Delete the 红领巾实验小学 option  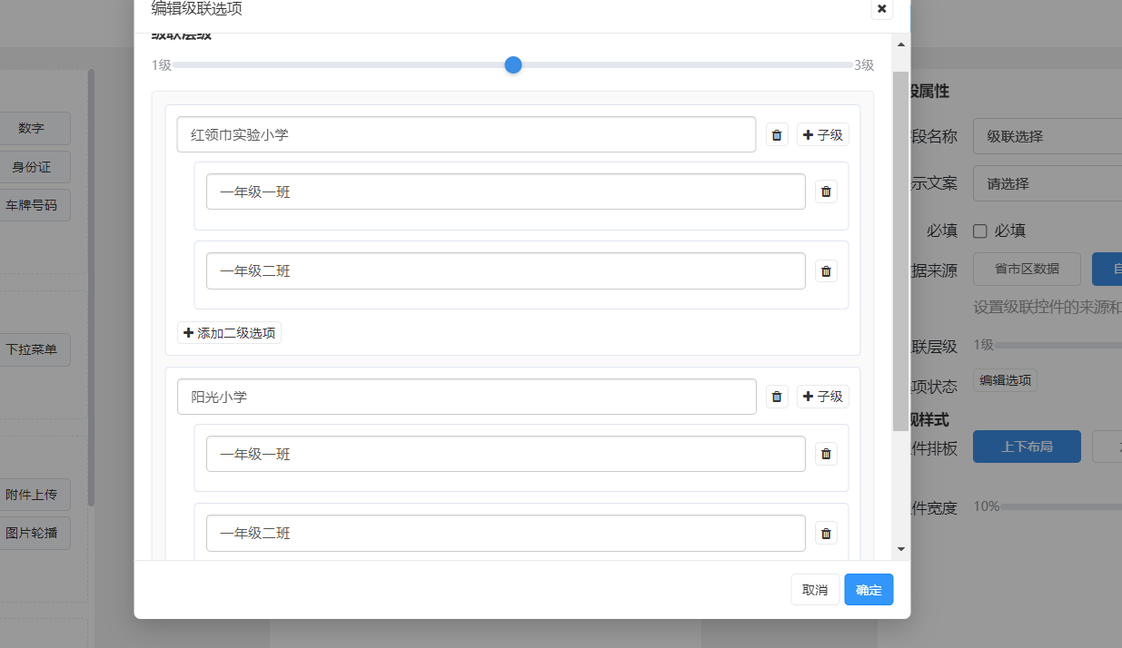(777, 135)
